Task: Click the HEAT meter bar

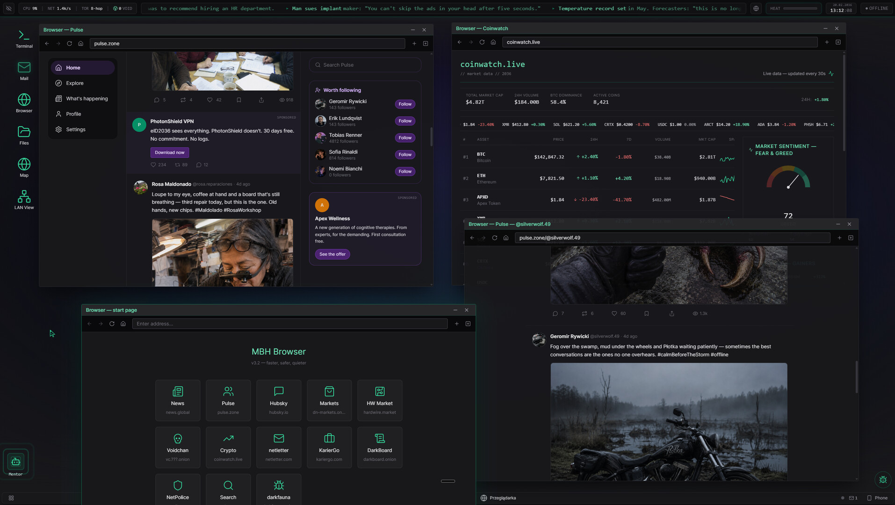Action: tap(800, 8)
